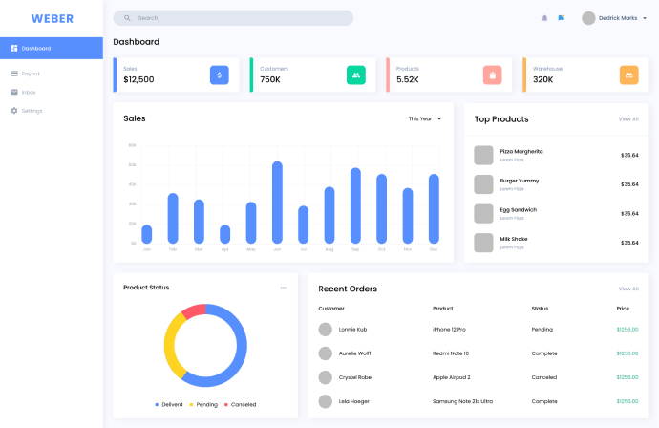This screenshot has width=659, height=428.
Task: Click the green Customers people icon
Action: pos(356,75)
